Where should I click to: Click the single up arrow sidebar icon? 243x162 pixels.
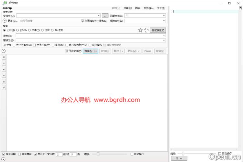click(4, 75)
